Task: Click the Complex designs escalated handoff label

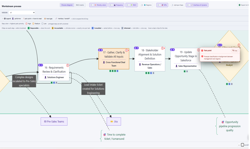Action: [x=24, y=81]
